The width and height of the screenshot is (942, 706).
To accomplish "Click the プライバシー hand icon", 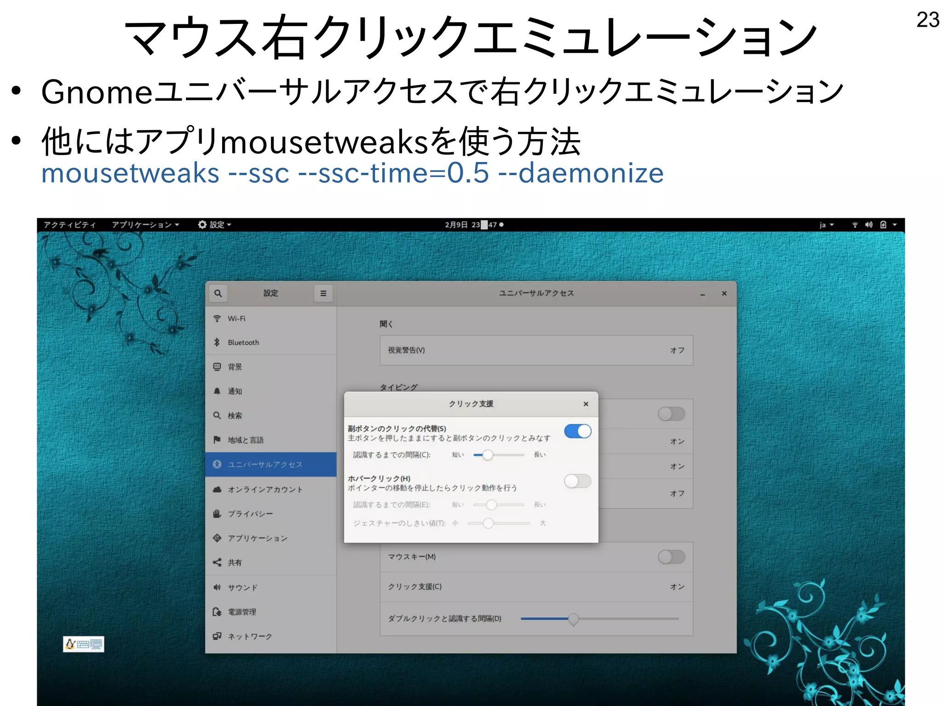I will pos(217,513).
